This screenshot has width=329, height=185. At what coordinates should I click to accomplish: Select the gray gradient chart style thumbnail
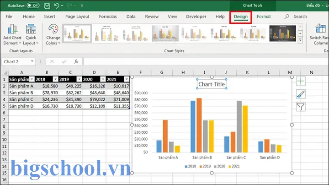165,33
